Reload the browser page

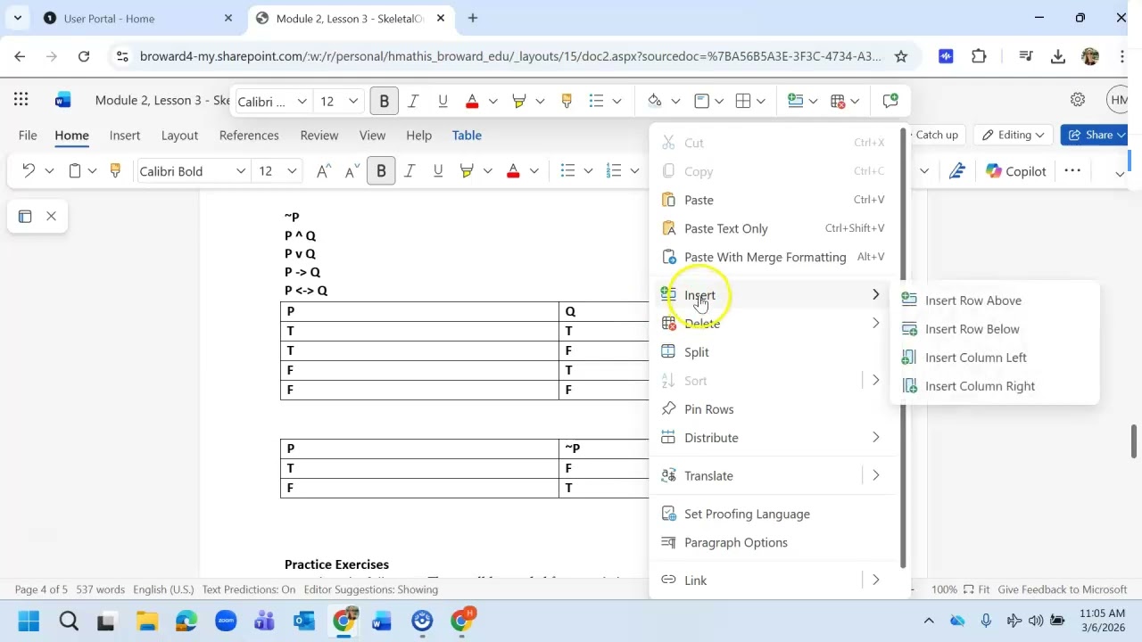[x=84, y=56]
